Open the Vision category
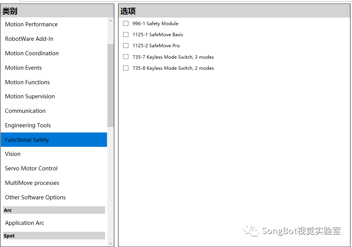Image resolution: width=352 pixels, height=247 pixels. pyautogui.click(x=54, y=154)
